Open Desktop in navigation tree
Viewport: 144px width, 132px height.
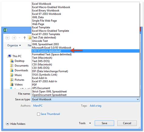pos(19,61)
